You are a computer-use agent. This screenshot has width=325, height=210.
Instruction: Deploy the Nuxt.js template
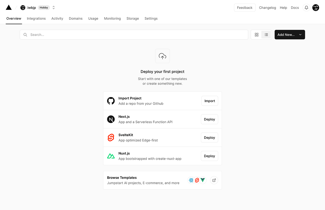(x=209, y=156)
